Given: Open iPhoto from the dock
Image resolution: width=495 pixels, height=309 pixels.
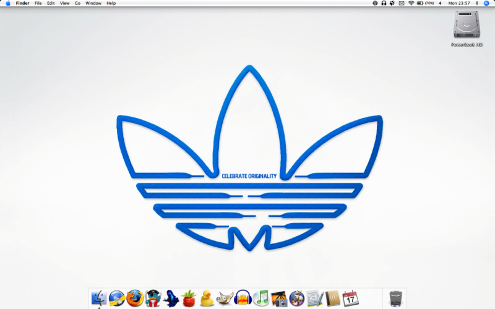Looking at the screenshot, I should pos(279,298).
